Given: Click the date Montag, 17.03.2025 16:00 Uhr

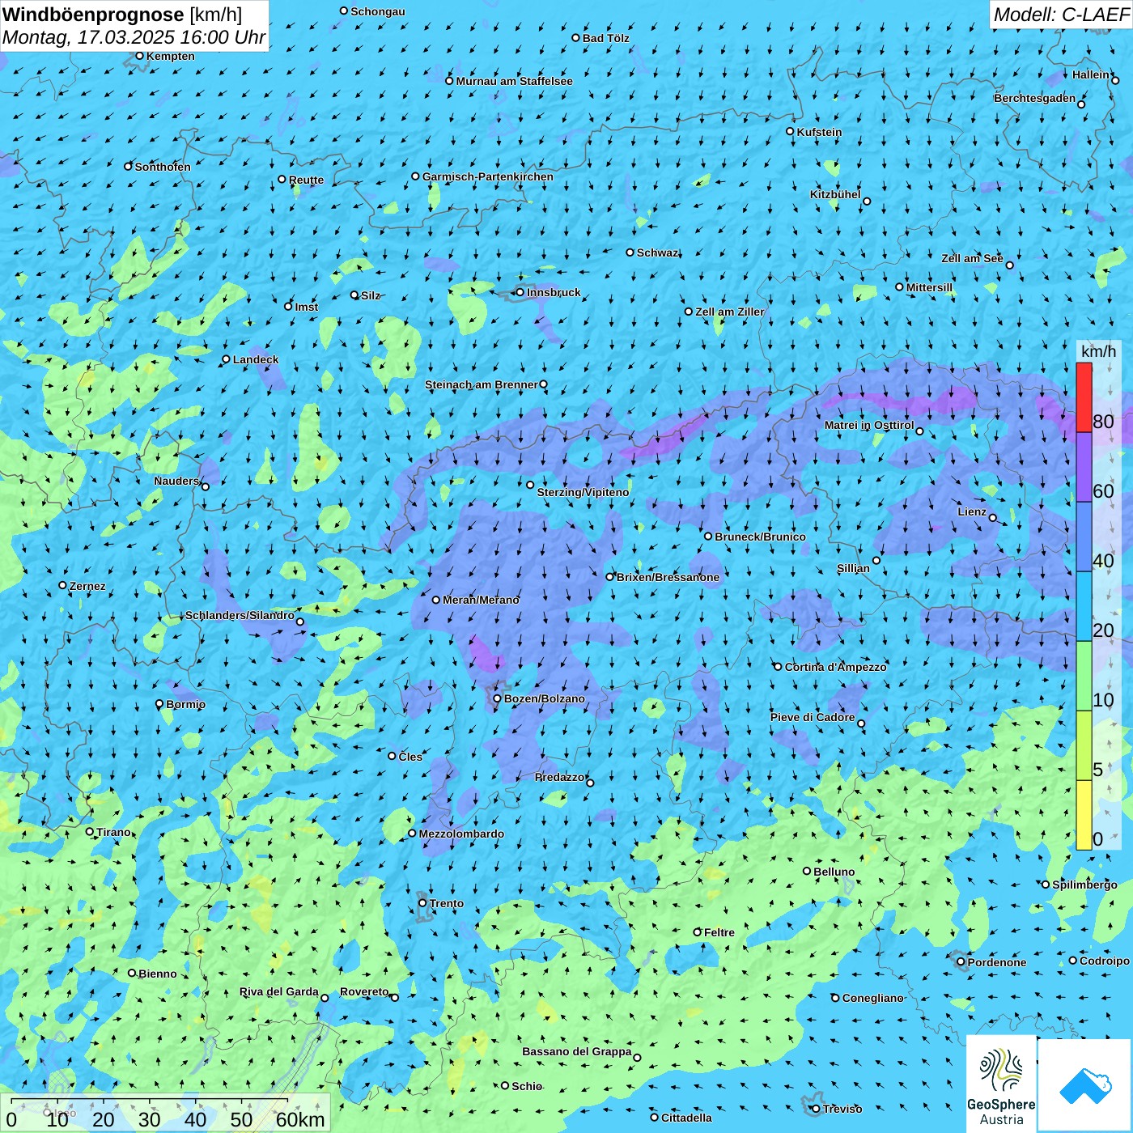Looking at the screenshot, I should pyautogui.click(x=134, y=37).
